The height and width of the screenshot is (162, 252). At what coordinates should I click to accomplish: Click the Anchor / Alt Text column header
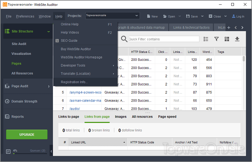coord(195,142)
